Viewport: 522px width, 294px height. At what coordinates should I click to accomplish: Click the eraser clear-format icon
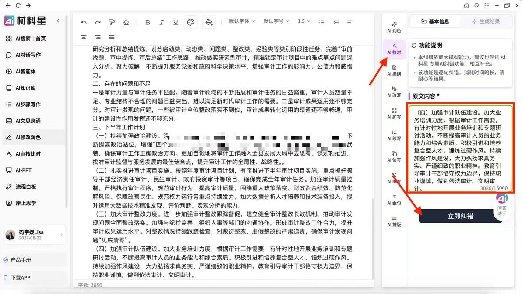[x=126, y=22]
